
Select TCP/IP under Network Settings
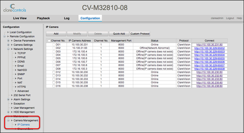click(21, 53)
